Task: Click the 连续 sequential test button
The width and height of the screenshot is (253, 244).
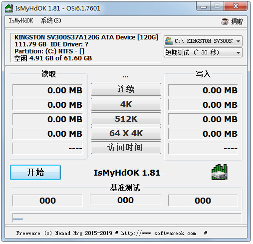Action: (126, 89)
